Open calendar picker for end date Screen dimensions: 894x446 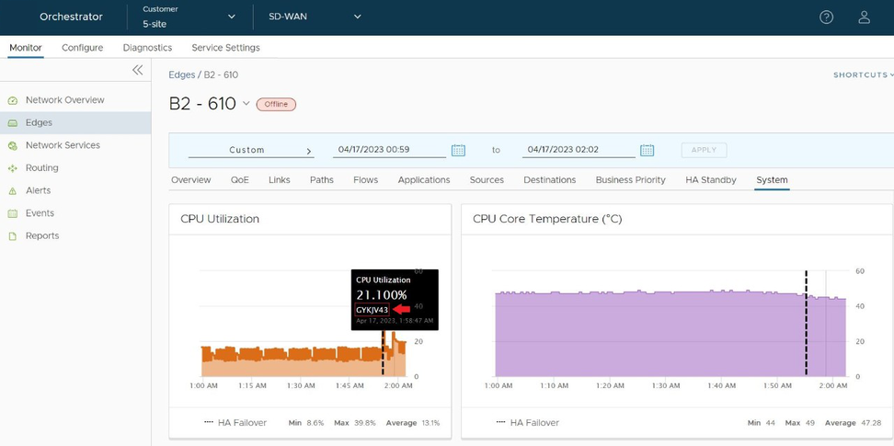(x=647, y=150)
